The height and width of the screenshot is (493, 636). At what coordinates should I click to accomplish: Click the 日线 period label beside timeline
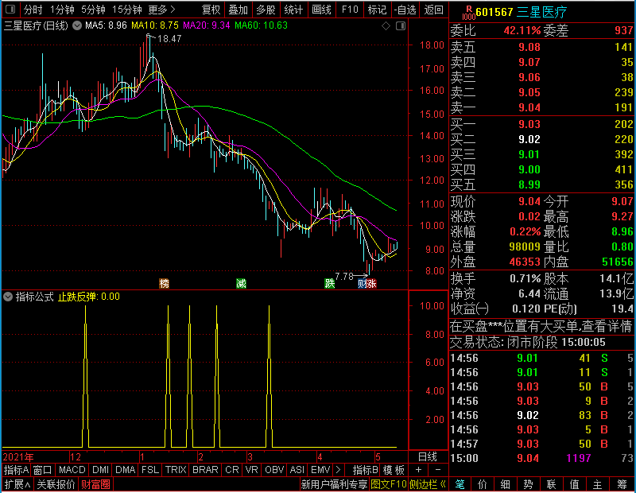pyautogui.click(x=428, y=457)
